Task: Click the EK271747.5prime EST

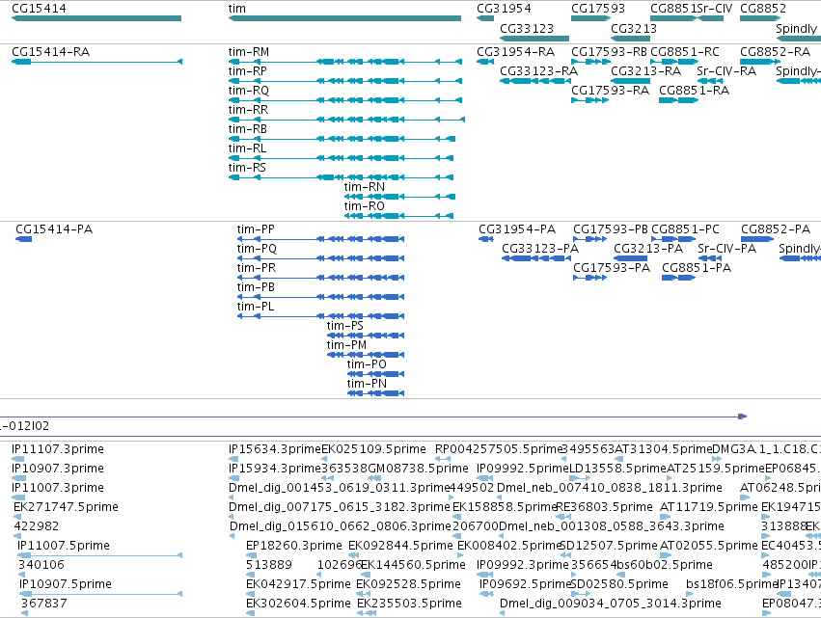Action: point(17,517)
